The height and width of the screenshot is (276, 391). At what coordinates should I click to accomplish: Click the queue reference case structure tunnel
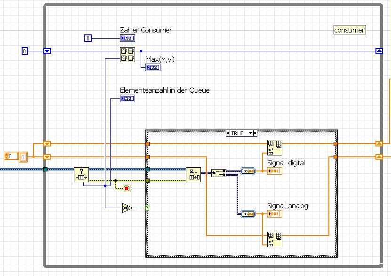tap(147, 169)
